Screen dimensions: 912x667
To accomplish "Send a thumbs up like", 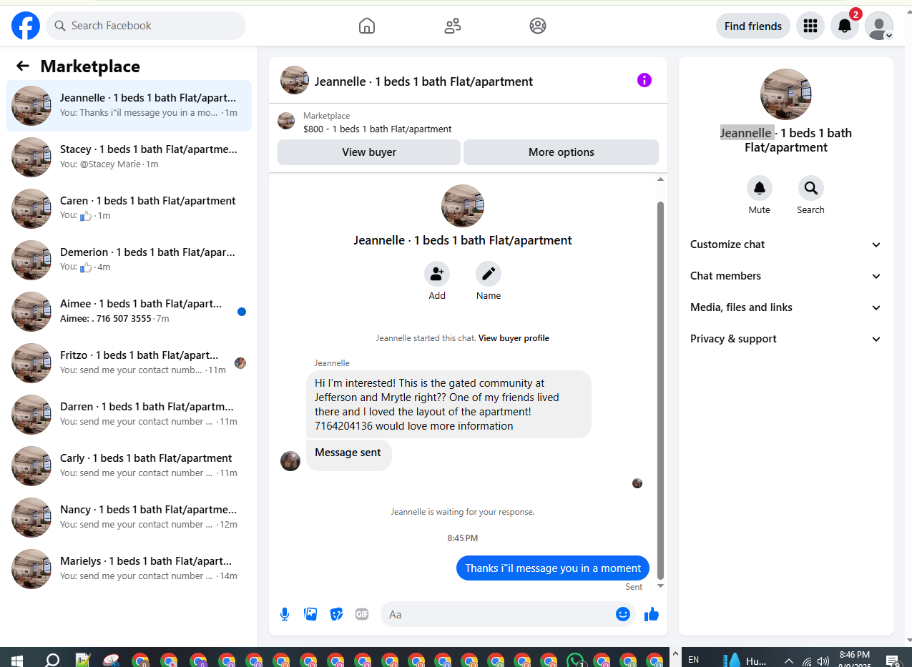I will pyautogui.click(x=652, y=614).
